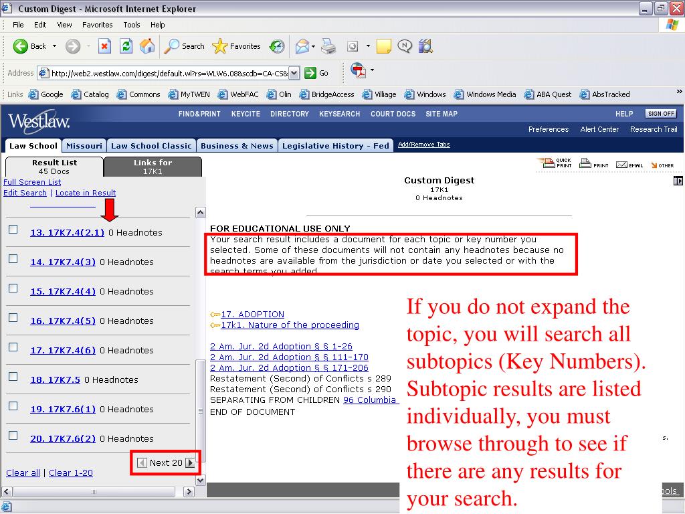Go to the previous 20 results arrow

[142, 463]
